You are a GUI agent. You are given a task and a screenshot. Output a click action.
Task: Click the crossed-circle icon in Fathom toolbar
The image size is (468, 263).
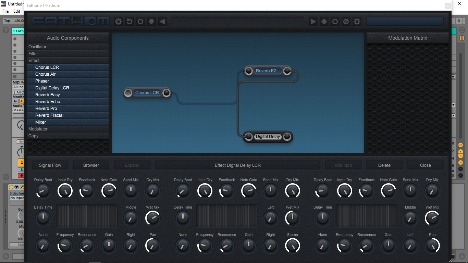(x=346, y=22)
